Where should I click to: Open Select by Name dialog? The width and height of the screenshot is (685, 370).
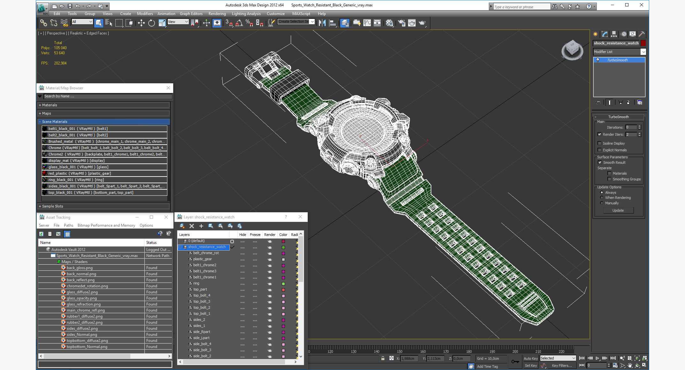click(108, 23)
